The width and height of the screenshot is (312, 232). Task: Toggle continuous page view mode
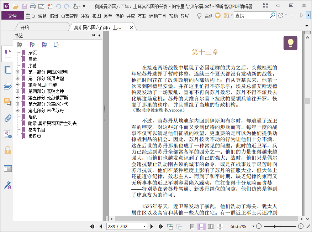[201, 226]
